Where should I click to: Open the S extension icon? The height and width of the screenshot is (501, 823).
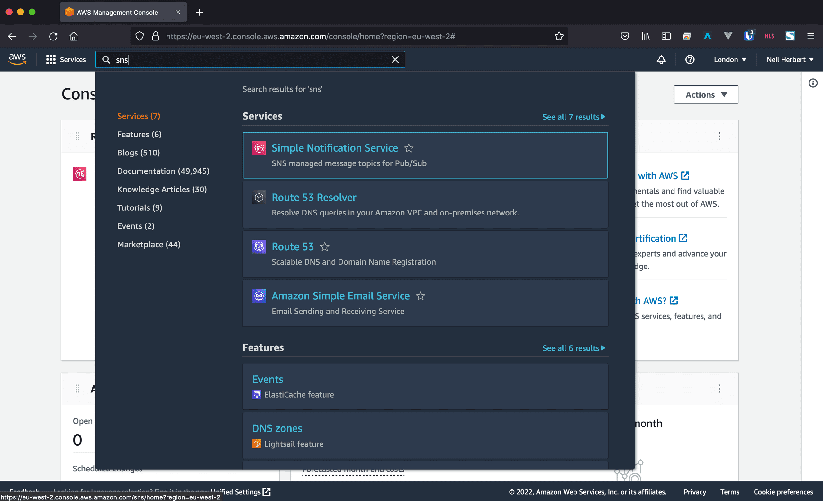[790, 36]
